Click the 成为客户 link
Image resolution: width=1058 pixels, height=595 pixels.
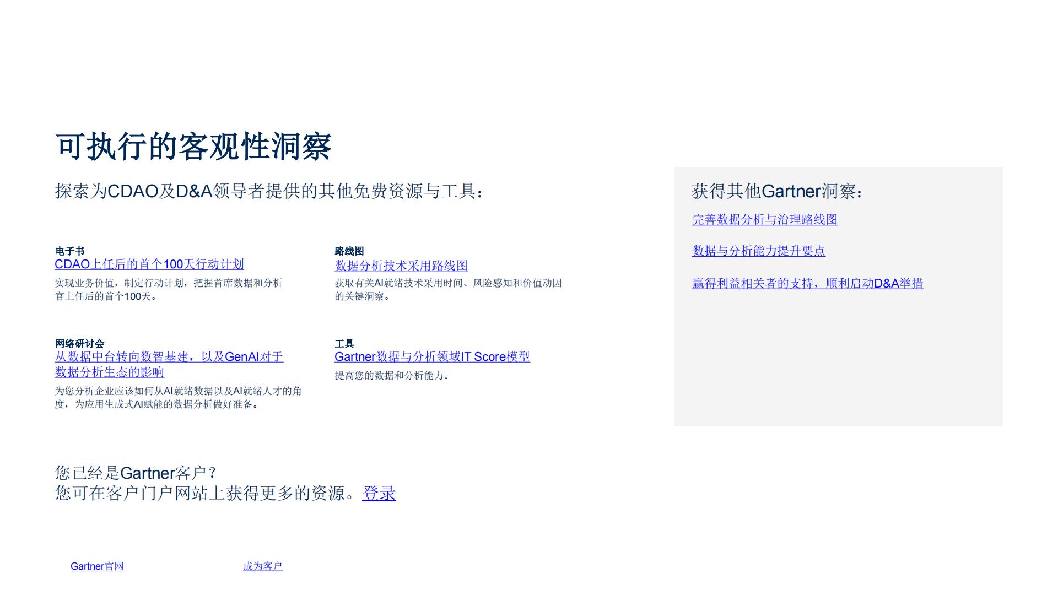point(263,566)
